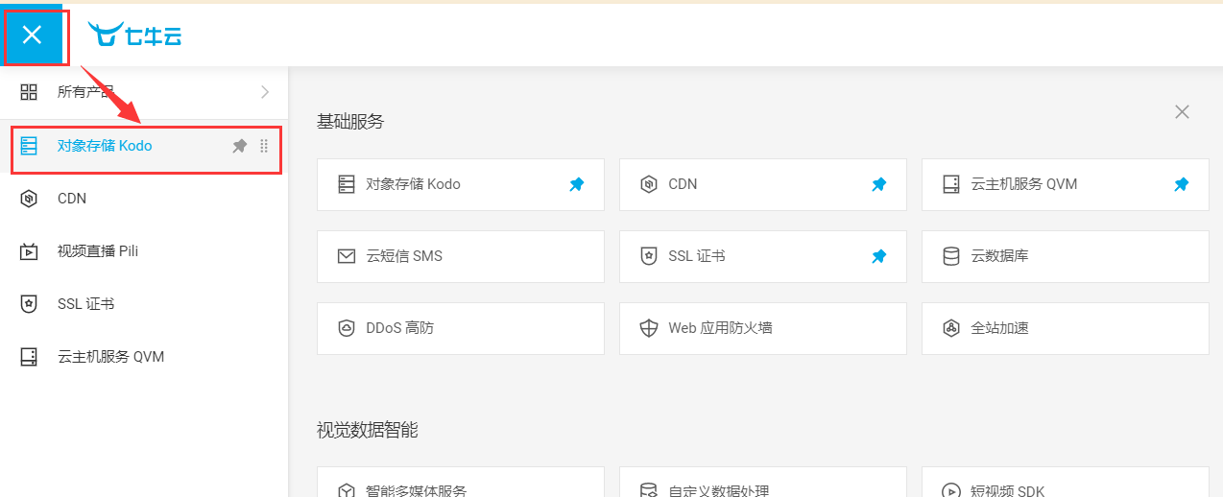This screenshot has width=1223, height=497.
Task: Click the Web 应用防火墙 shield icon
Action: pos(649,328)
